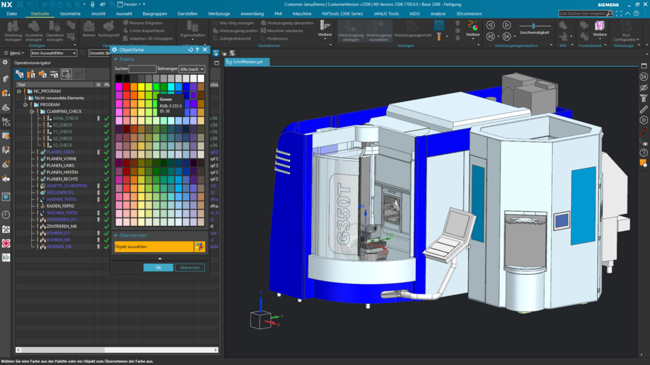Open help for the Objektfarbe dialog
650x365 pixels.
[197, 50]
